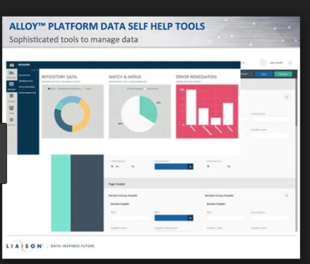Select the No option next to the Yes radio
The width and height of the screenshot is (310, 264).
133,166
